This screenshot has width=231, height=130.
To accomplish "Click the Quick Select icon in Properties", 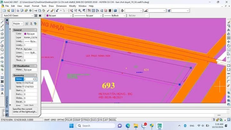I will pyautogui.click(x=35, y=23).
